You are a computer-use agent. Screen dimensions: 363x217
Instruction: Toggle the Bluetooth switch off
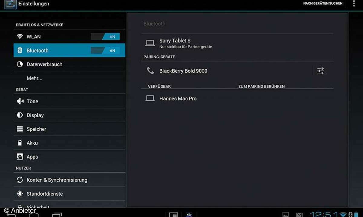coord(105,51)
